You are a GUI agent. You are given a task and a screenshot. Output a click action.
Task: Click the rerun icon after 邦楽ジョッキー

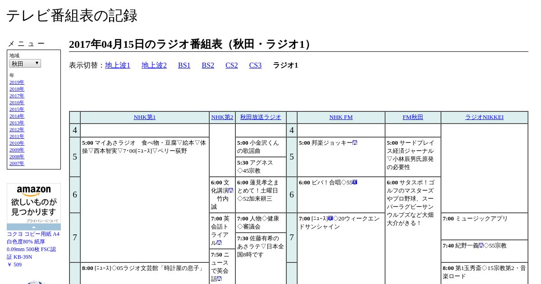pos(355,142)
